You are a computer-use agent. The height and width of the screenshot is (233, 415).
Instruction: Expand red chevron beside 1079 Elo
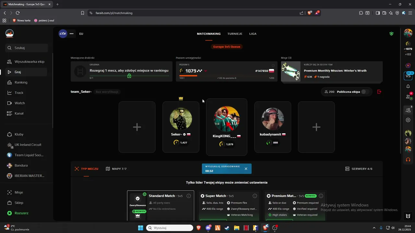tap(206, 71)
